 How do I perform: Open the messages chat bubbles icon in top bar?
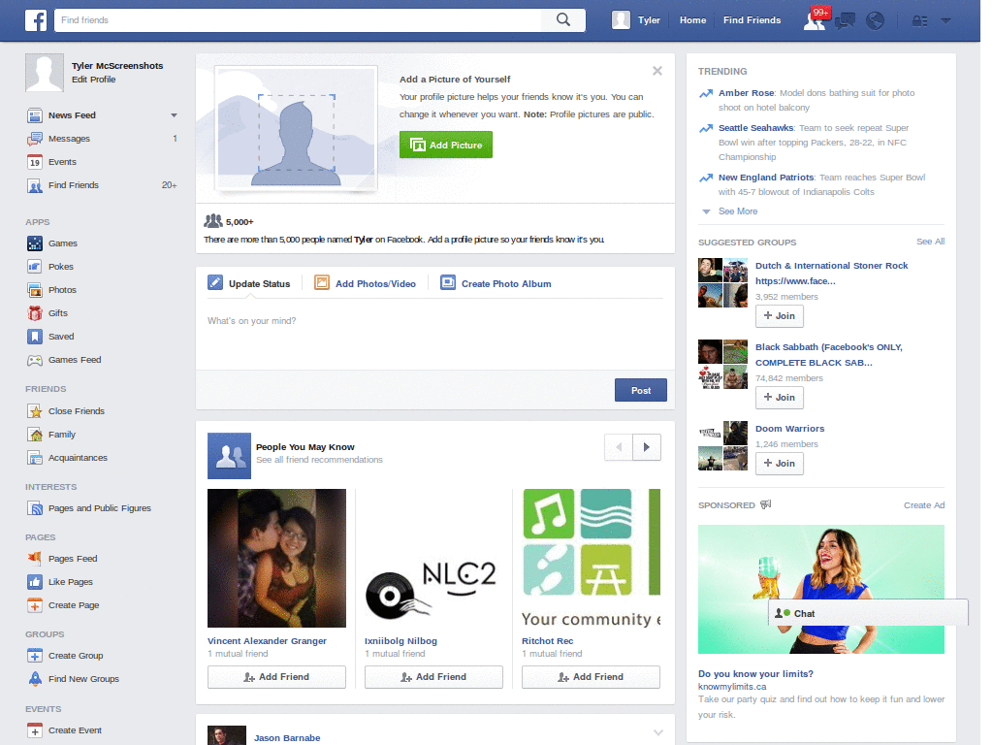845,21
